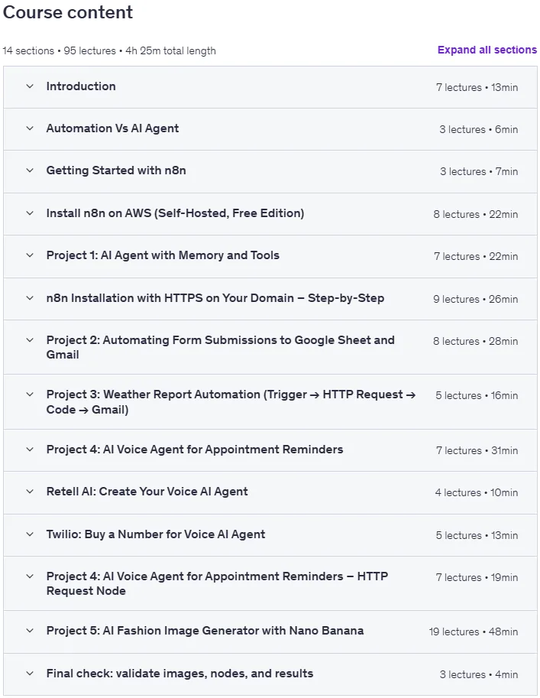Viewport: 540px width, 698px height.
Task: Expand the Project 1 AI Agent chevron
Action: [30, 255]
